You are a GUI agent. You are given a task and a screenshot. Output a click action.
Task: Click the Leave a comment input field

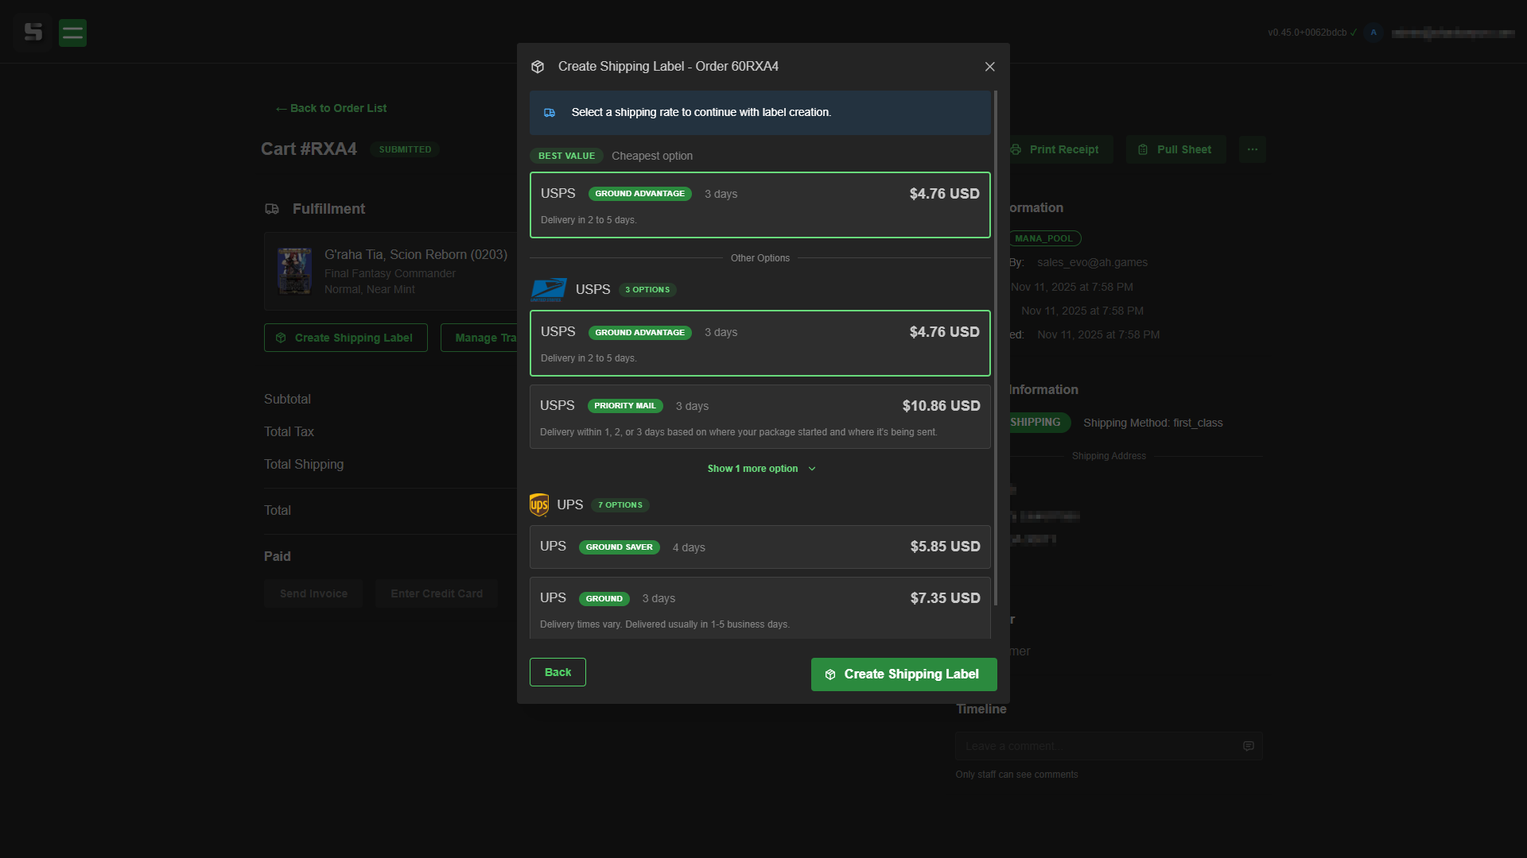tap(1098, 746)
